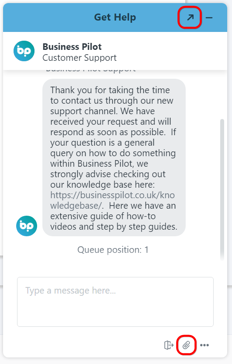Click the partially hidden 'Business Pilot Support' sender label

click(x=91, y=70)
